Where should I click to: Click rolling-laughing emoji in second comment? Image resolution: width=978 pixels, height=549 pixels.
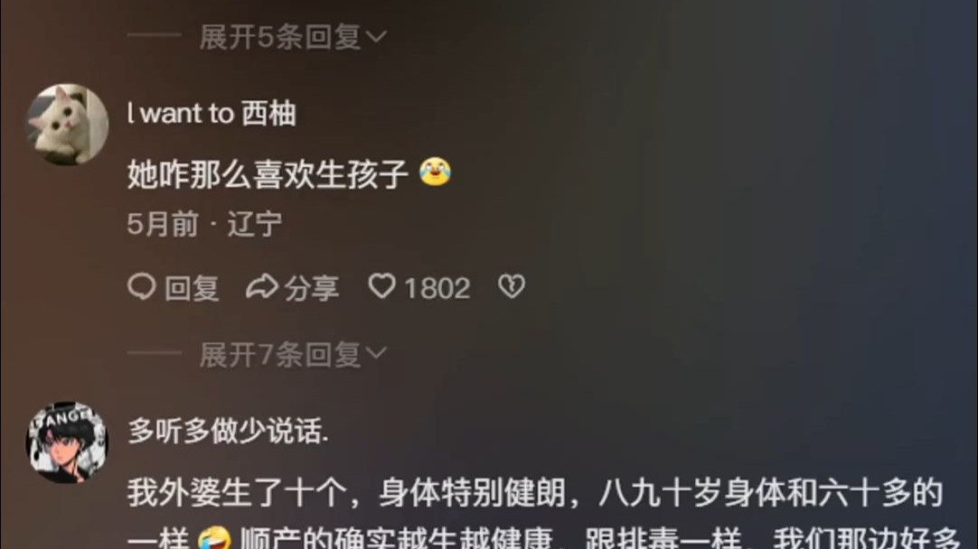pos(214,539)
